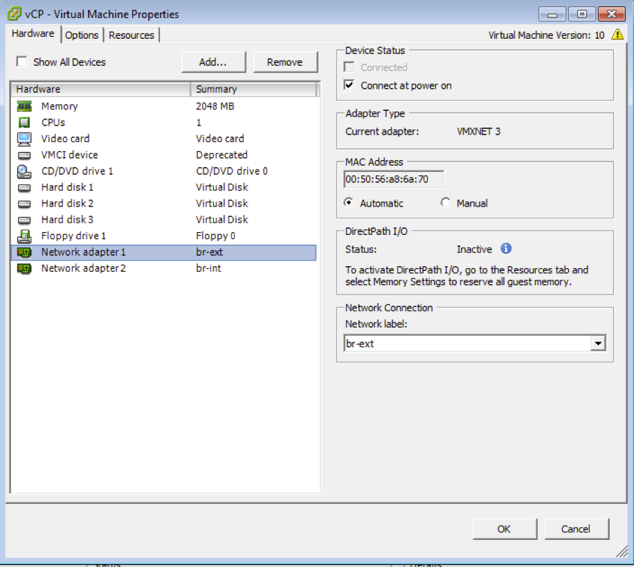Switch to the Options tab
This screenshot has width=634, height=567.
[82, 35]
